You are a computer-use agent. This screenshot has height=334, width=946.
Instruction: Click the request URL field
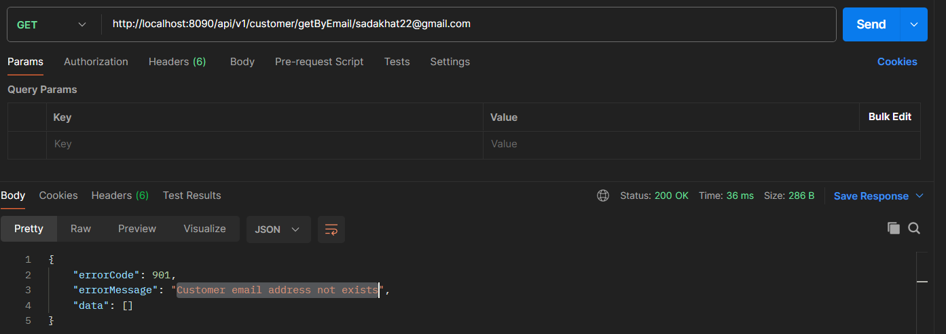click(x=469, y=24)
